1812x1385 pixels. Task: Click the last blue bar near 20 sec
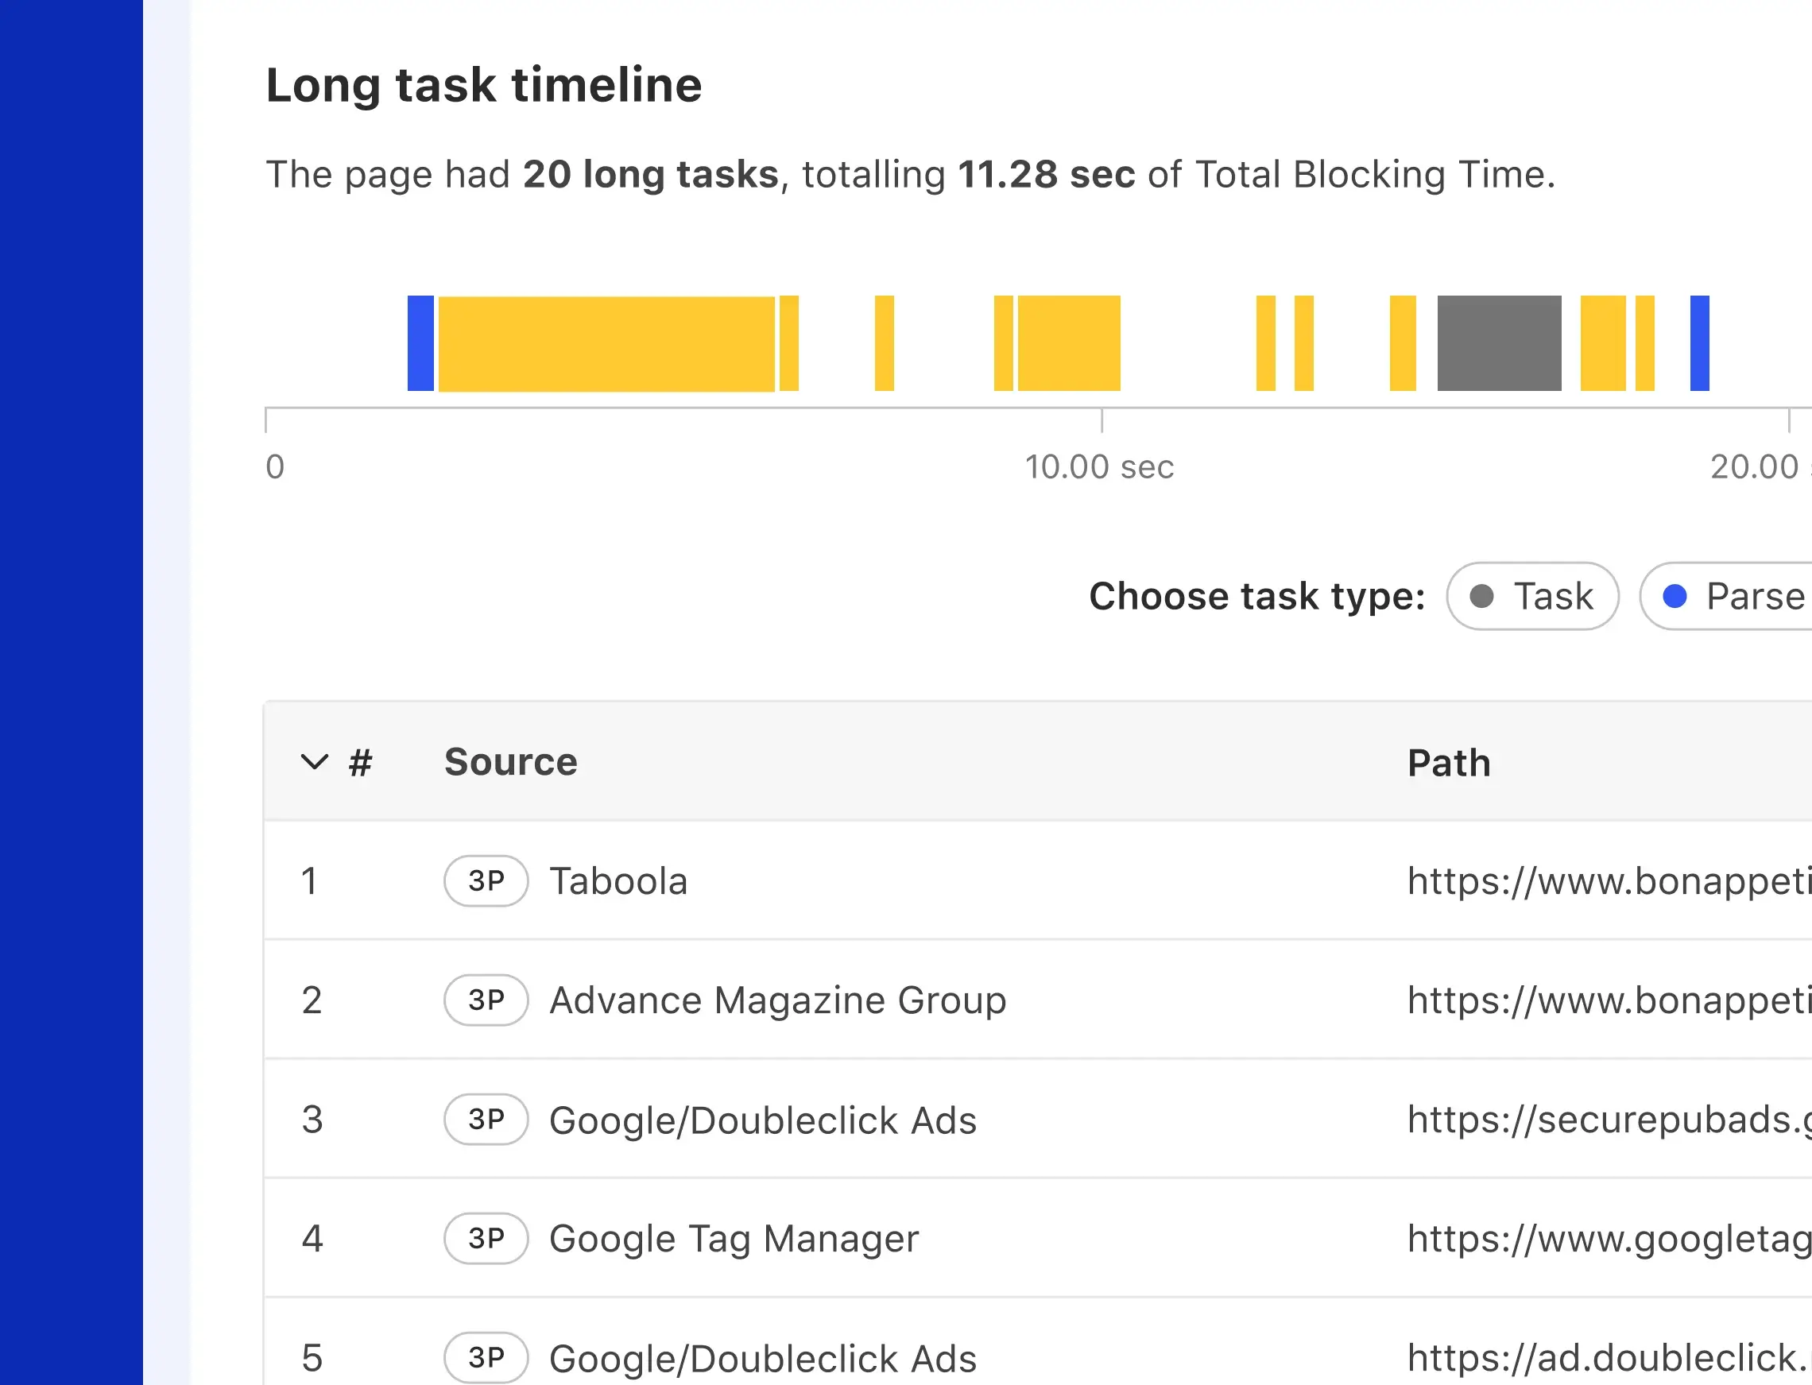pyautogui.click(x=1699, y=343)
